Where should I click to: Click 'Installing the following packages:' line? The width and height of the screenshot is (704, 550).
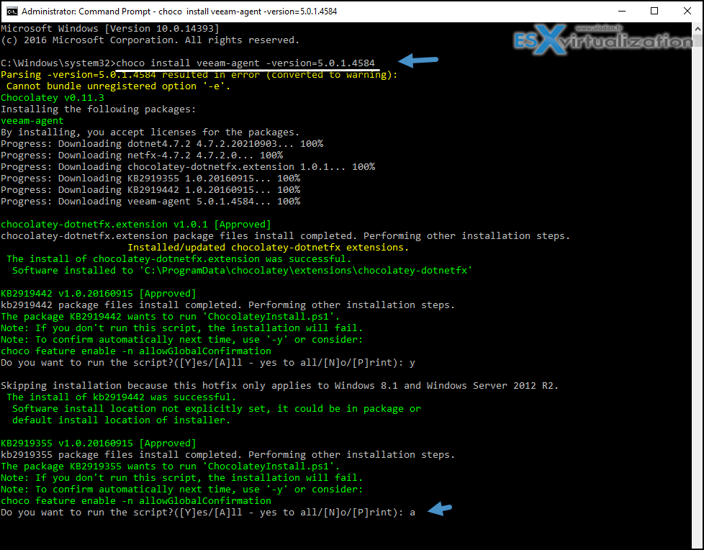tap(99, 109)
